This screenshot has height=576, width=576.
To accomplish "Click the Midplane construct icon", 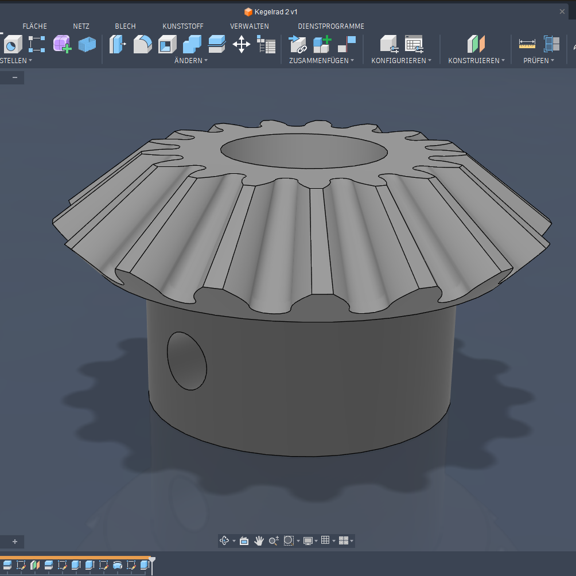I will point(476,44).
